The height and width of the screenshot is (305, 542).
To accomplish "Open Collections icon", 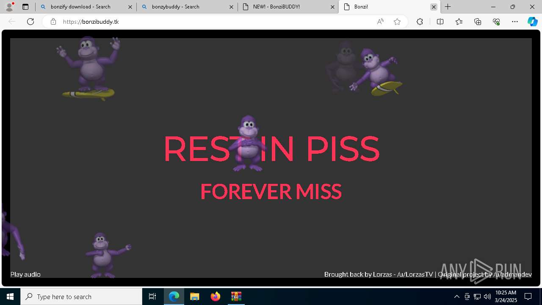I will [478, 22].
